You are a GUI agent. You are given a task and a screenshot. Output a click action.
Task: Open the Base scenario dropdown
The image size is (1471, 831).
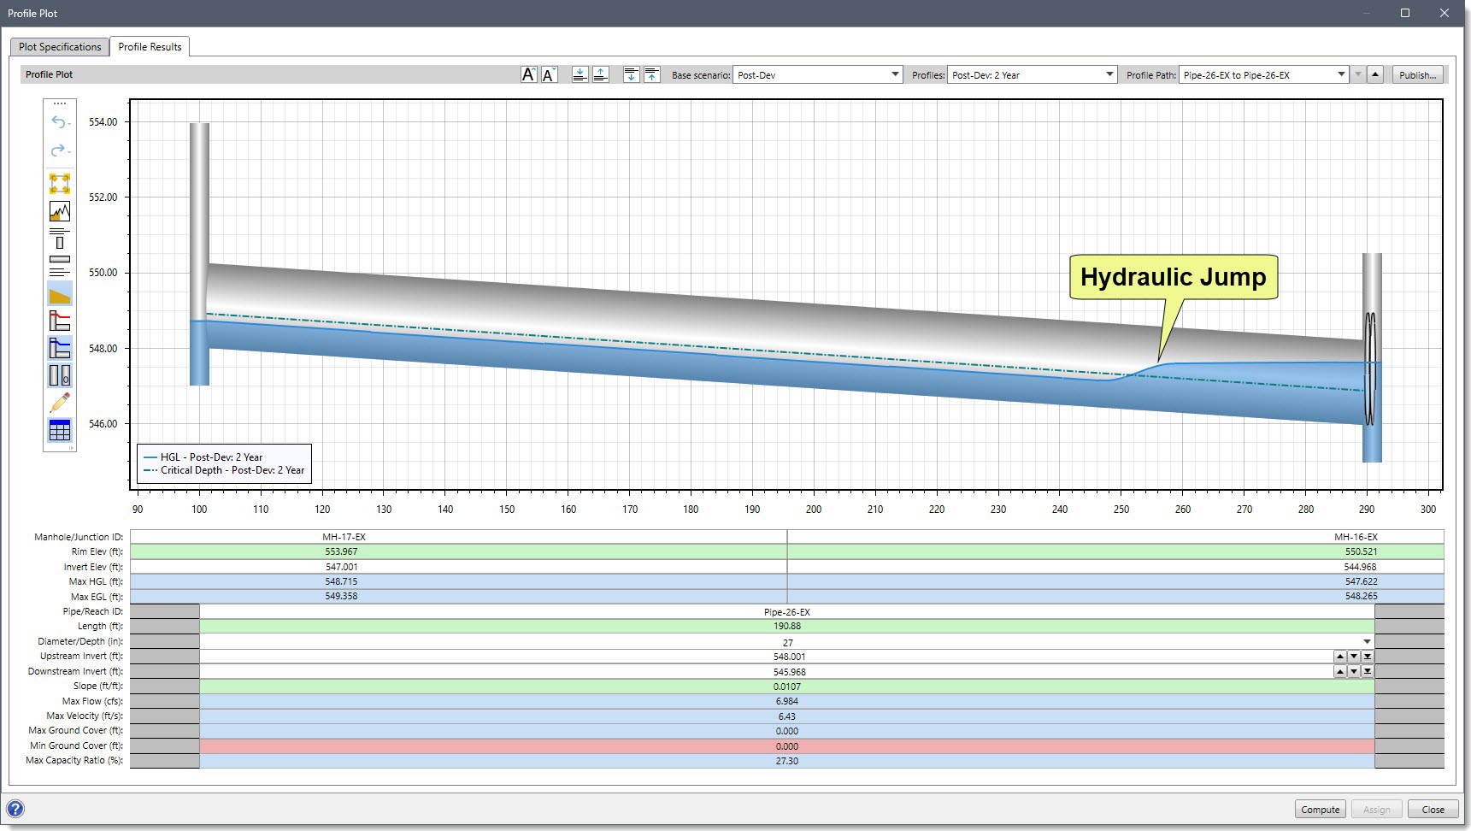[894, 74]
